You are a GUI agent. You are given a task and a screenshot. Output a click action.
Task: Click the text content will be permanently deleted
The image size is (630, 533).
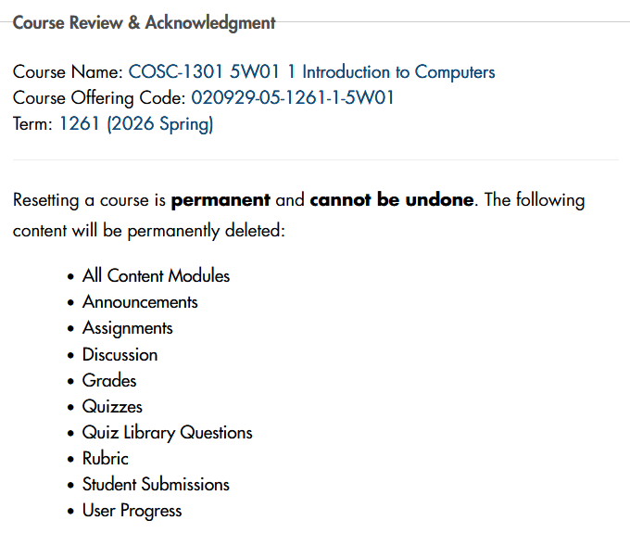[x=148, y=231]
